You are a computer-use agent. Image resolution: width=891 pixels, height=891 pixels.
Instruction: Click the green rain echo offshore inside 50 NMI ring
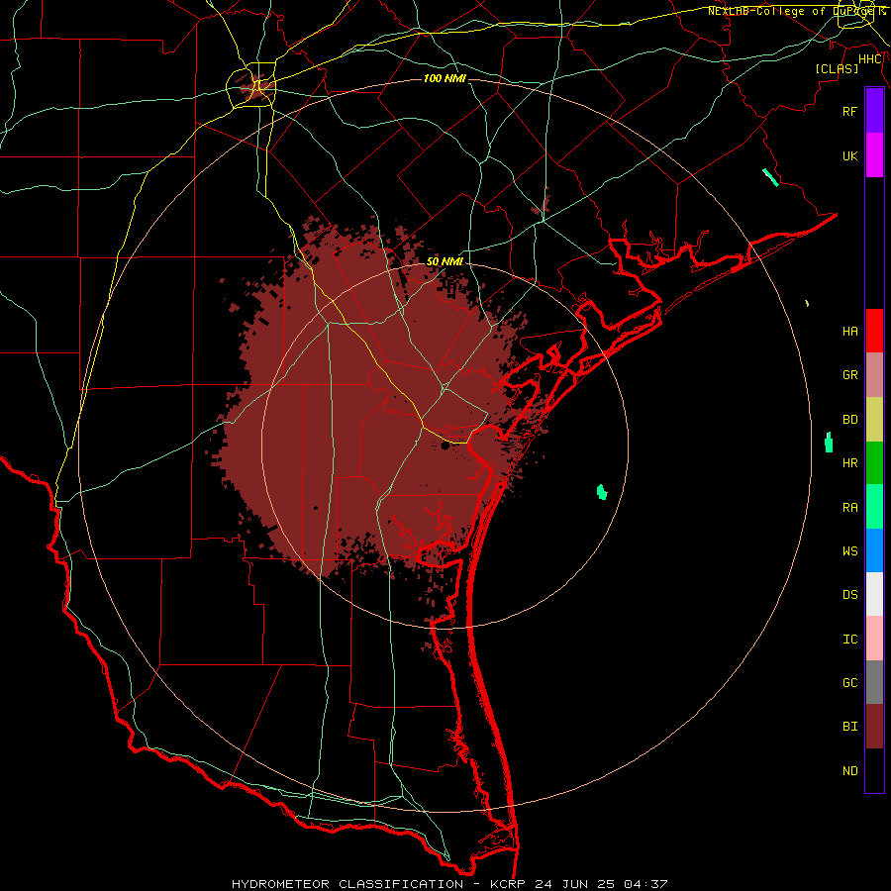(602, 492)
